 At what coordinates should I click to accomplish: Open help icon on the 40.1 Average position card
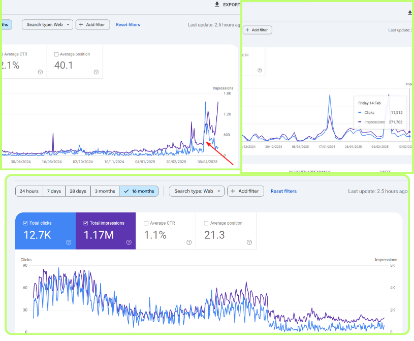tap(96, 72)
